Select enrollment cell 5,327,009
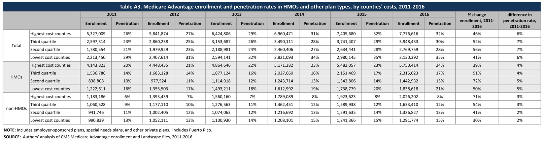The width and height of the screenshot is (544, 141). click(96, 34)
